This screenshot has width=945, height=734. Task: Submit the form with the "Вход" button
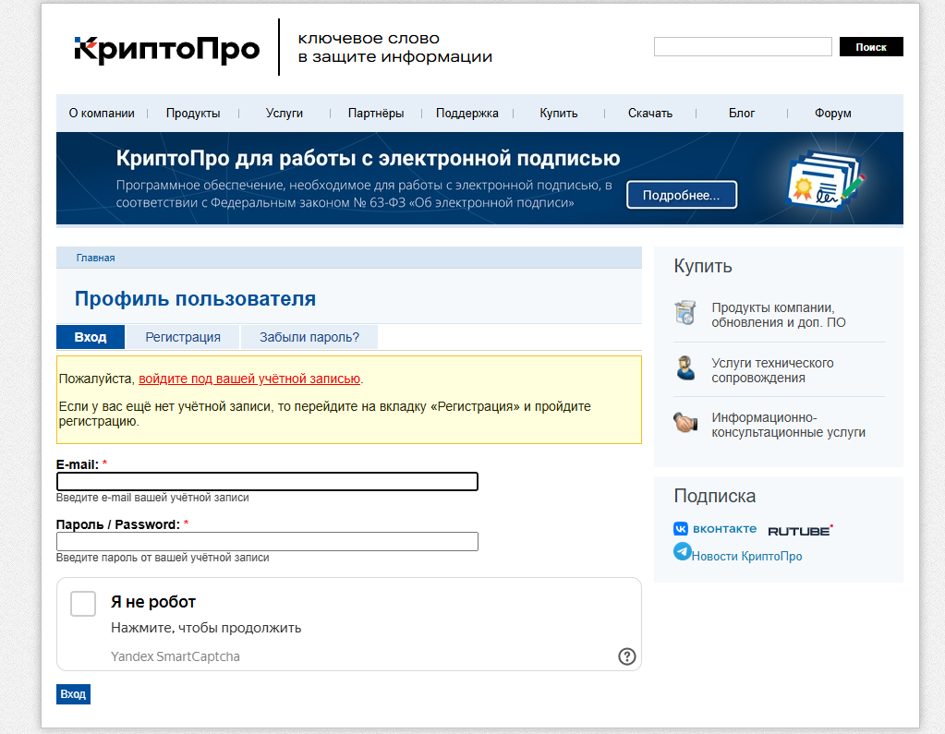click(x=73, y=693)
